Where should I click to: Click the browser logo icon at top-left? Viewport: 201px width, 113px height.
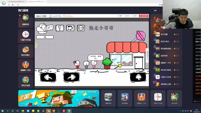pyautogui.click(x=4, y=3)
